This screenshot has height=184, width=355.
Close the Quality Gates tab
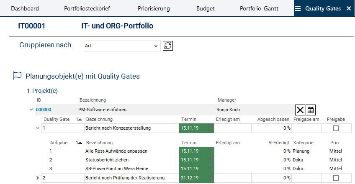click(349, 8)
